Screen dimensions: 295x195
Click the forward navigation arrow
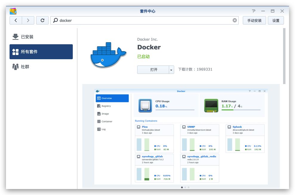tap(28, 20)
